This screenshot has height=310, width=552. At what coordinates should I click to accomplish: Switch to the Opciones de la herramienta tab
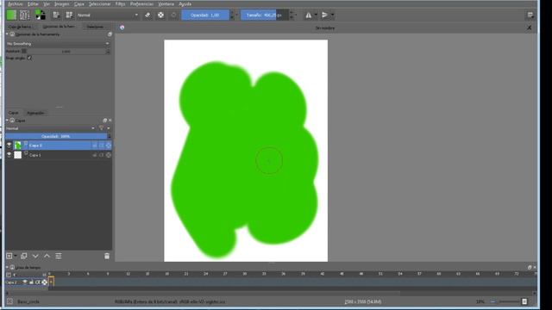point(59,27)
